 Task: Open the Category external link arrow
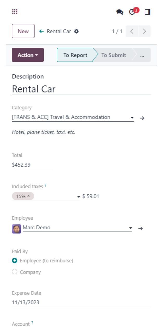pos(142,118)
